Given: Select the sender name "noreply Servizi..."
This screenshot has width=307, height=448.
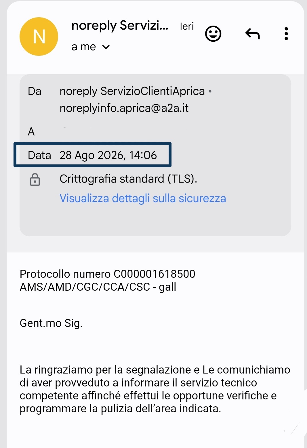Looking at the screenshot, I should pos(120,26).
